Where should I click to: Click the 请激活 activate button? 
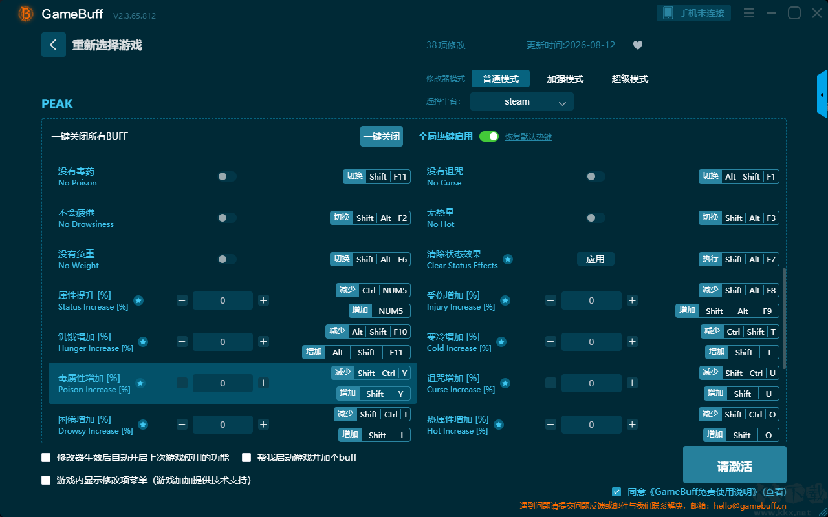[x=735, y=466]
